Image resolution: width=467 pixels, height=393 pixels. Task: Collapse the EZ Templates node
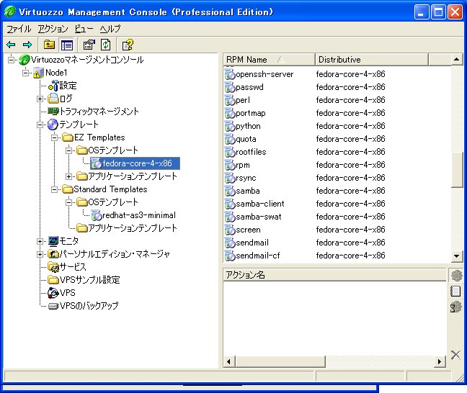pos(55,137)
